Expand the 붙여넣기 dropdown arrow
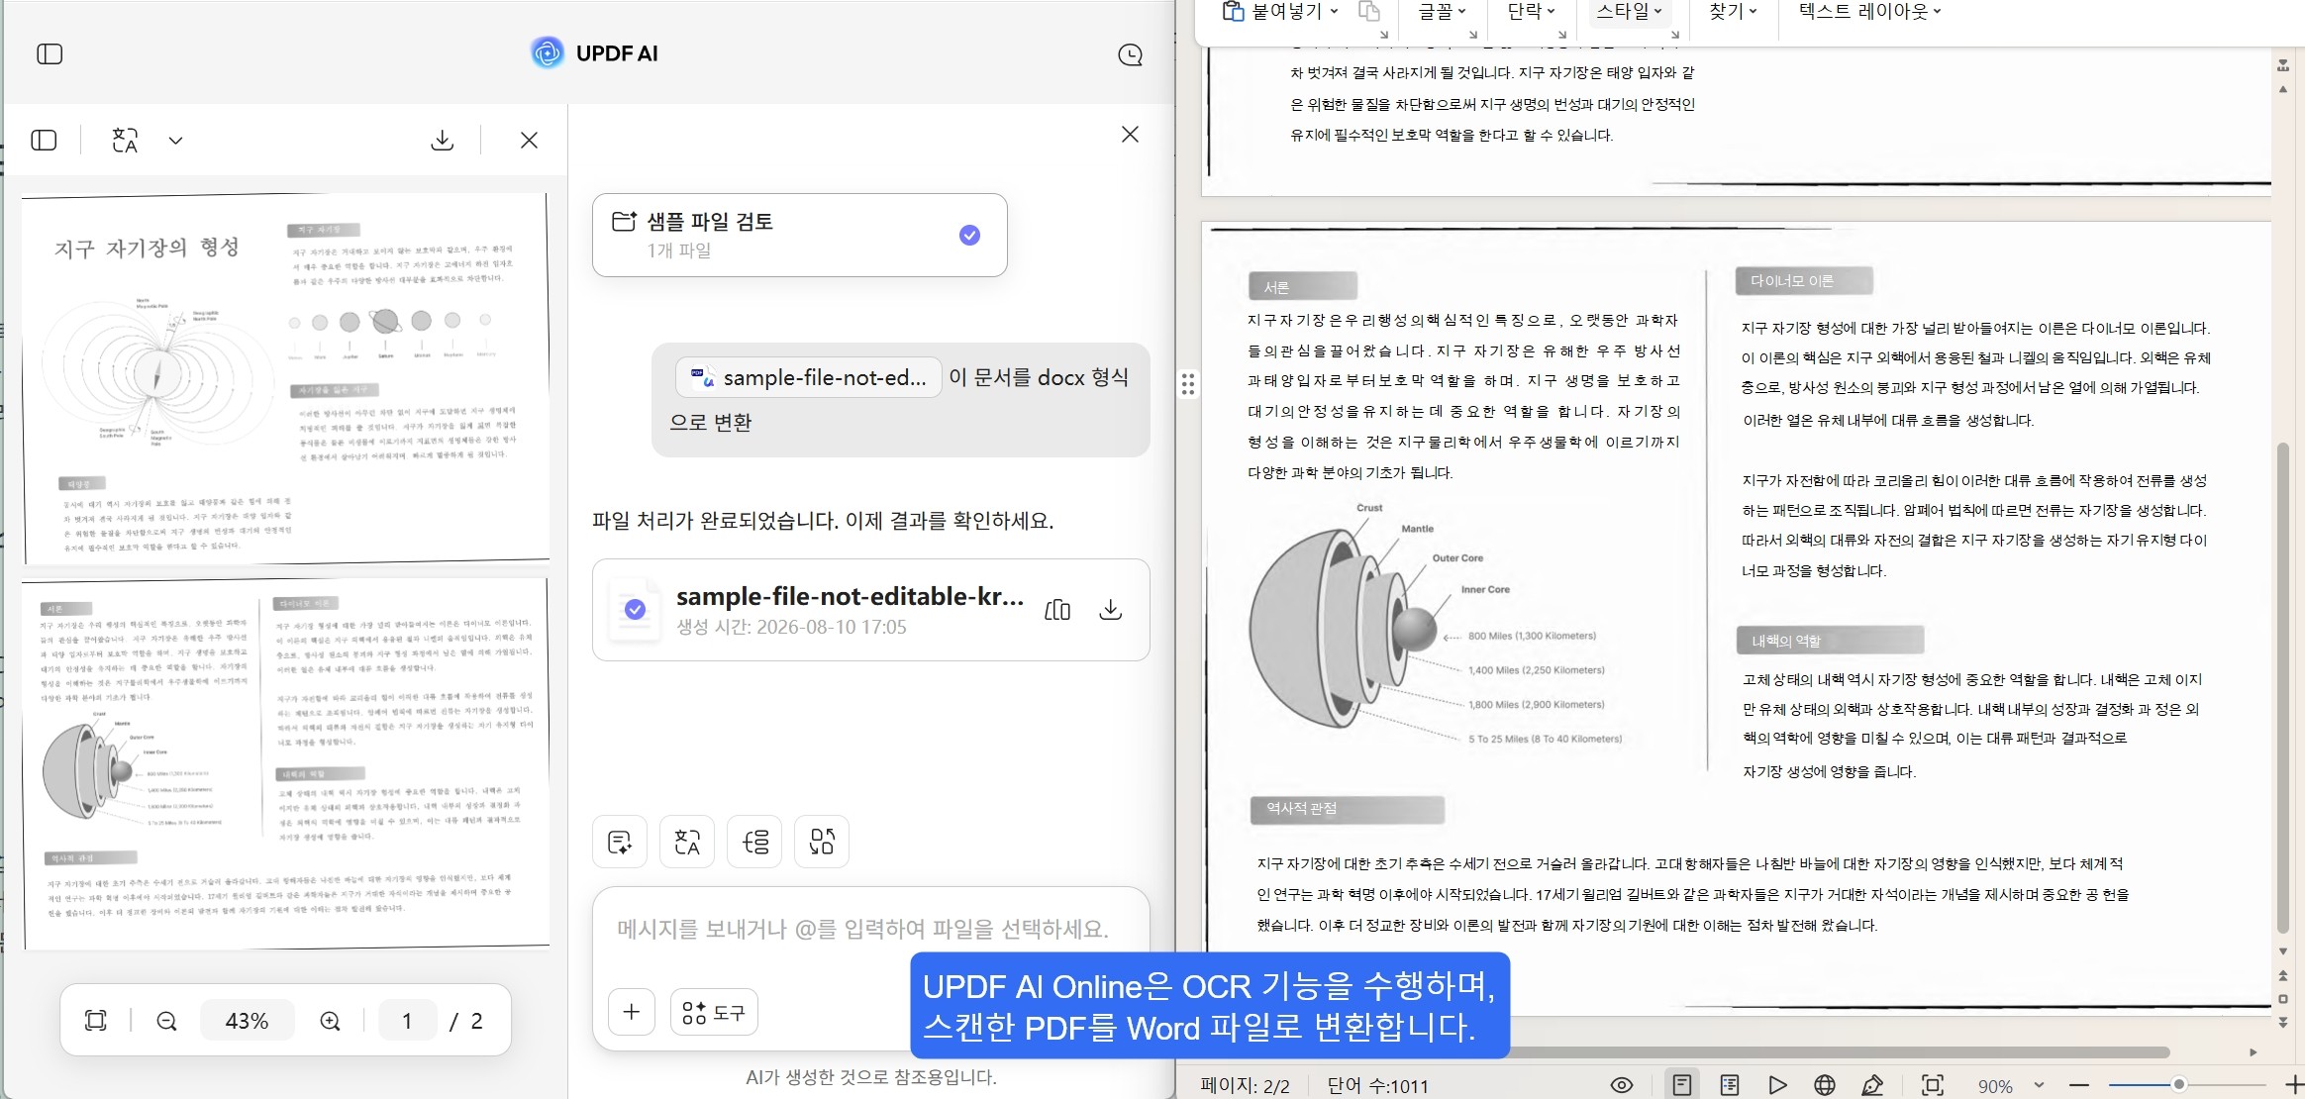 (x=1334, y=11)
